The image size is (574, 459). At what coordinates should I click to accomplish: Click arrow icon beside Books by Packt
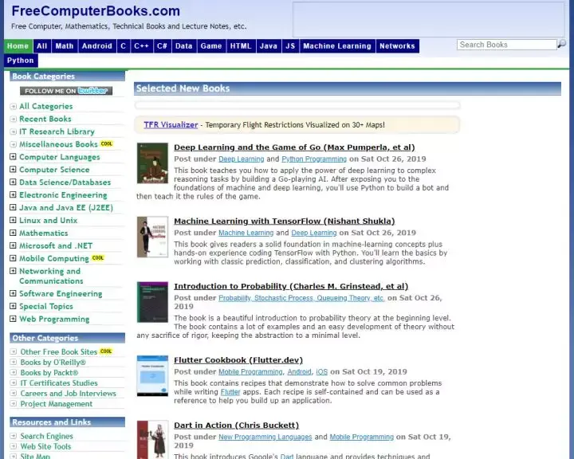[x=14, y=373]
